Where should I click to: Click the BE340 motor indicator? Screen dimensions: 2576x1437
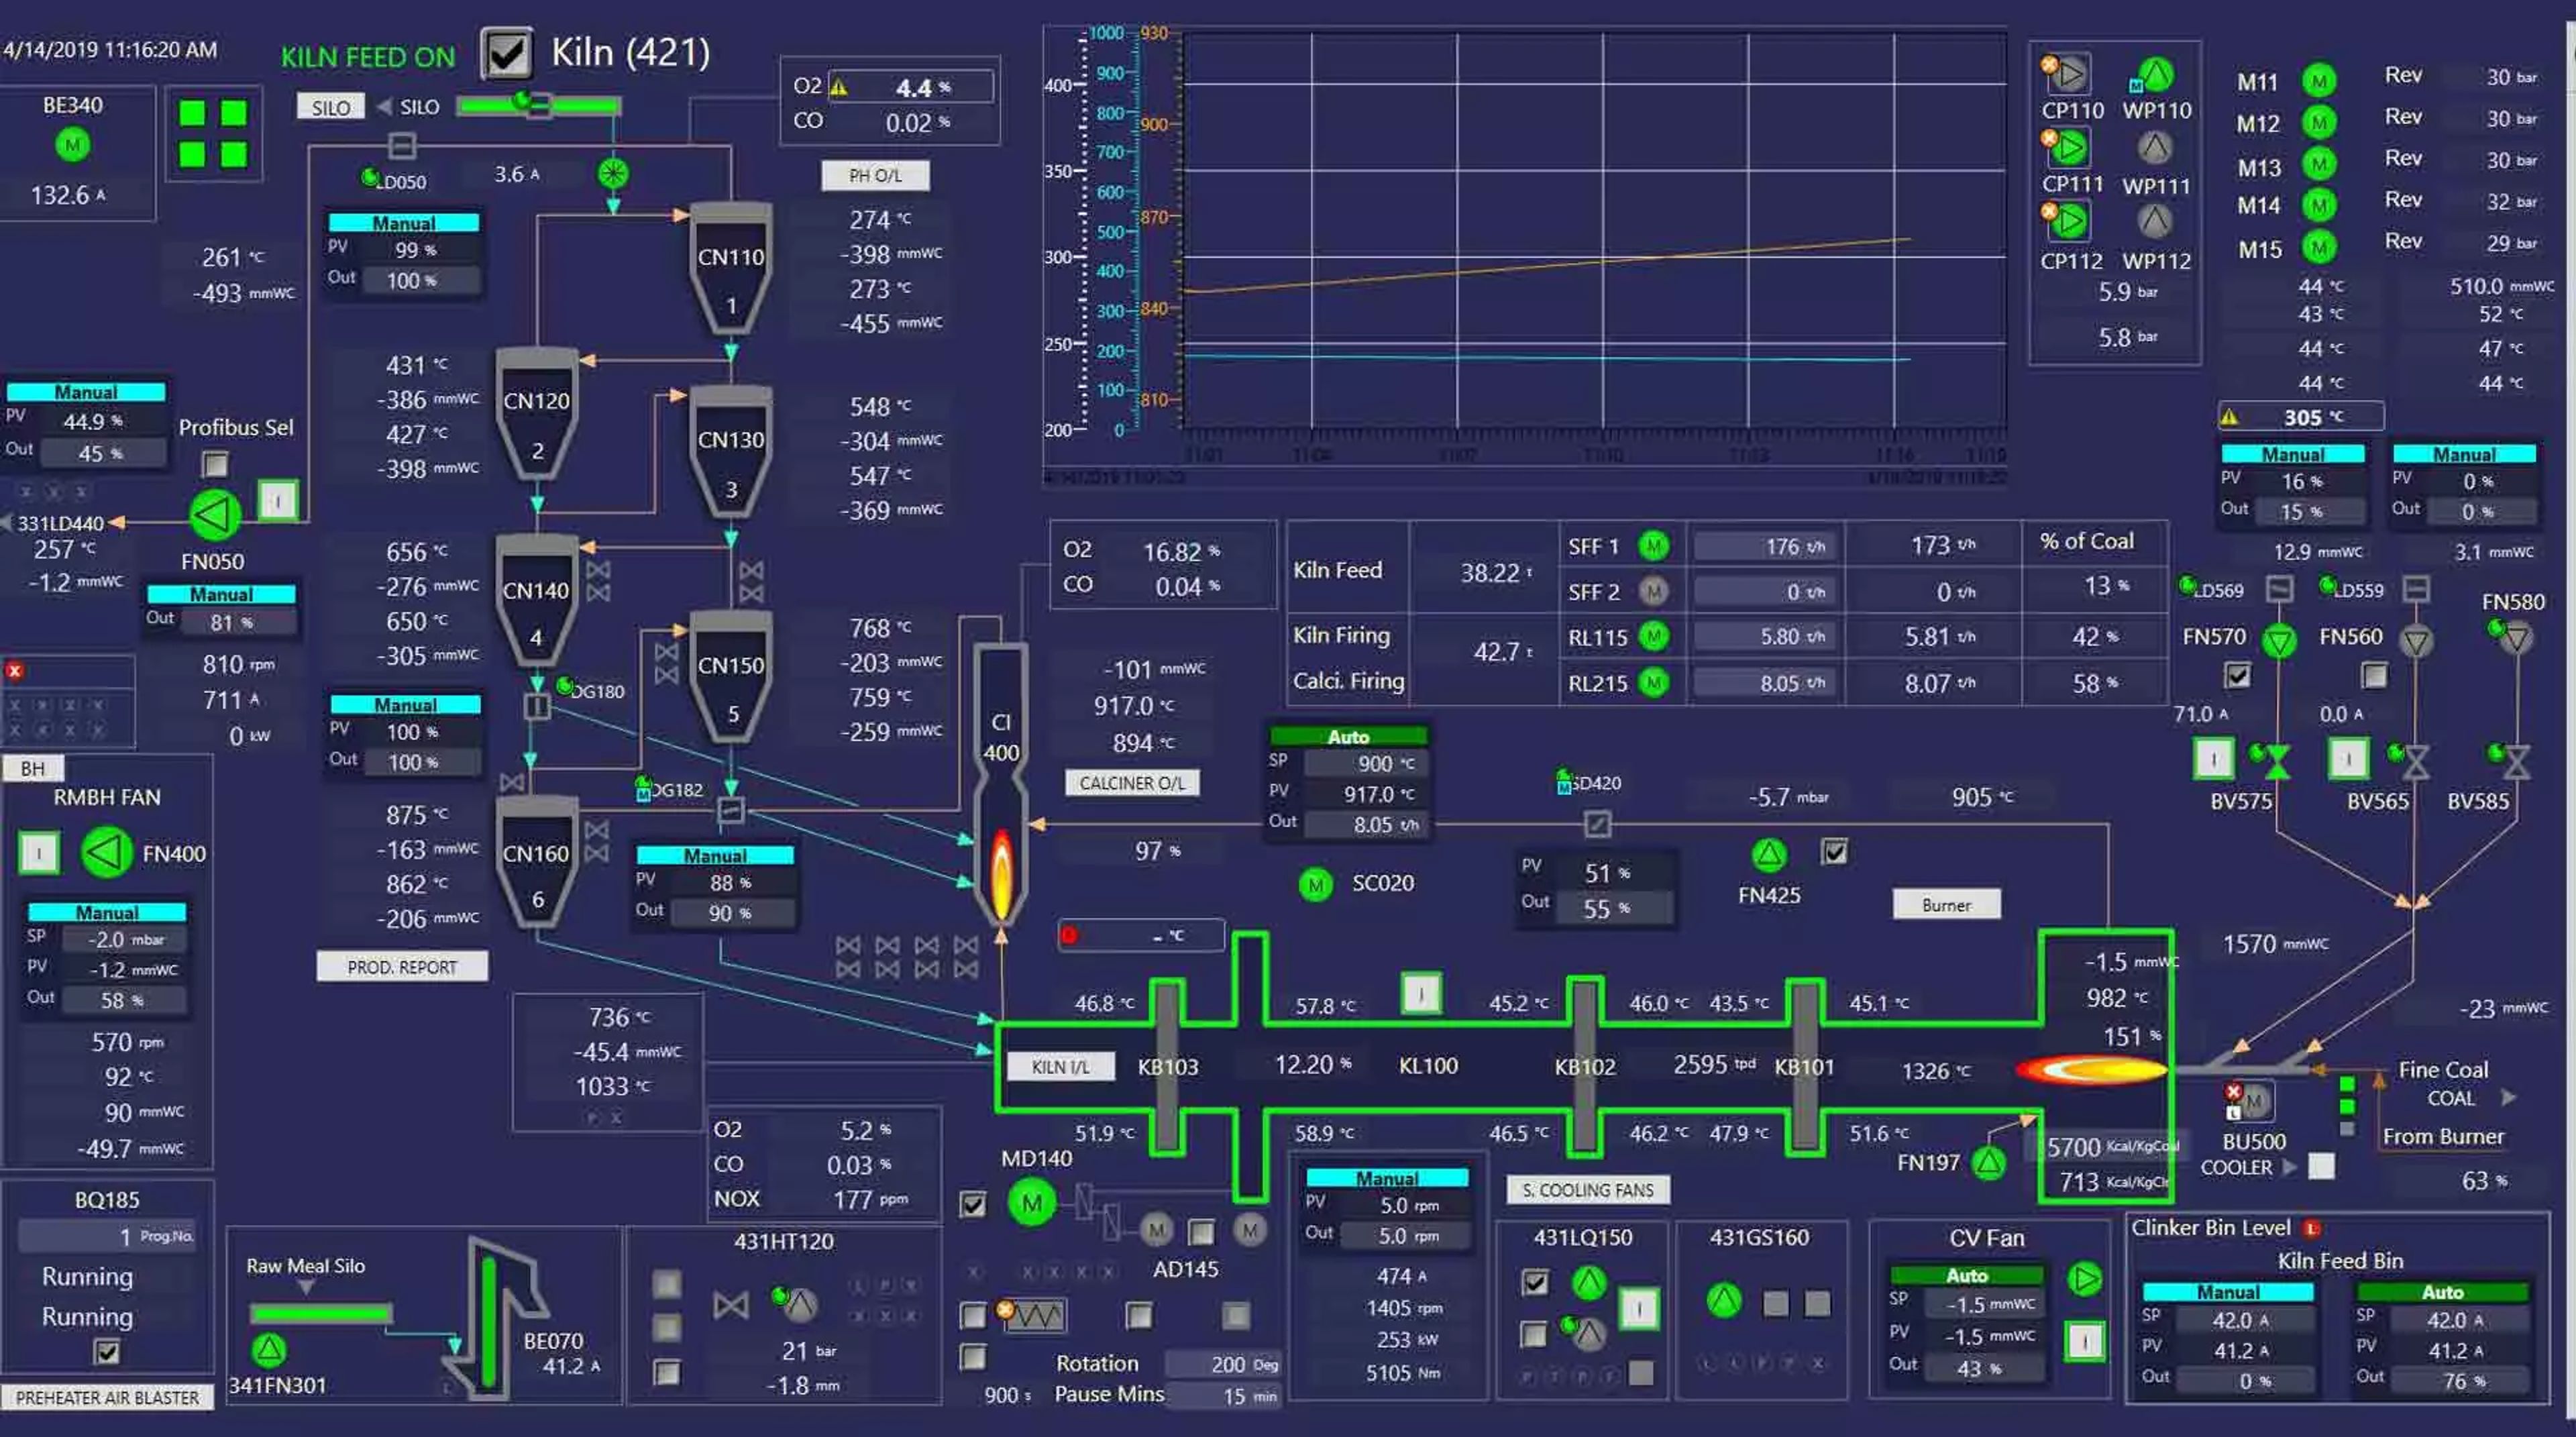click(72, 146)
